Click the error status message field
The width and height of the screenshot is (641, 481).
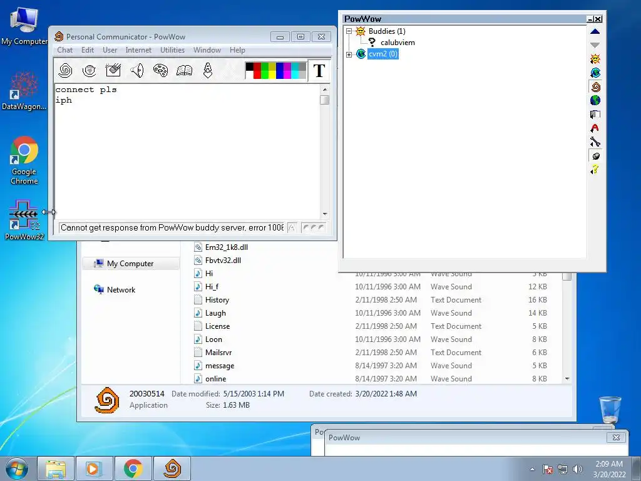[172, 227]
